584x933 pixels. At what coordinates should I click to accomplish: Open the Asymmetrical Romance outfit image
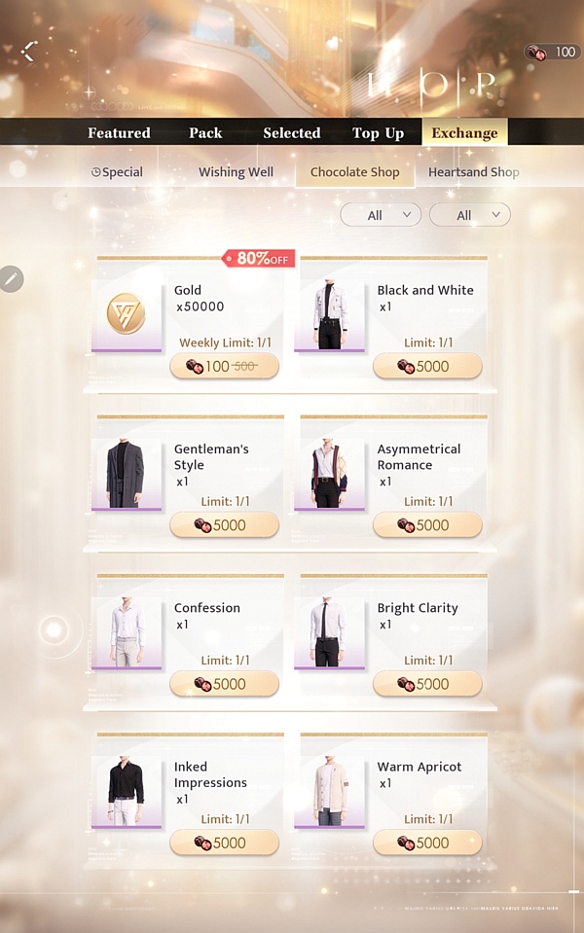tap(329, 473)
